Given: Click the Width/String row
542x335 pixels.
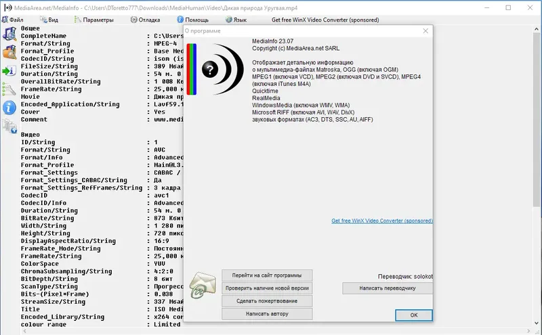Looking at the screenshot, I should [102, 226].
